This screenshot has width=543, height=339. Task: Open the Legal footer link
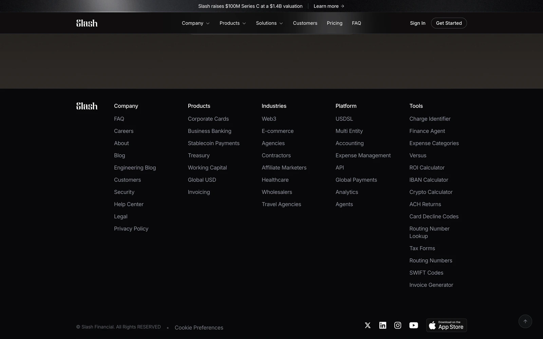pos(121,216)
